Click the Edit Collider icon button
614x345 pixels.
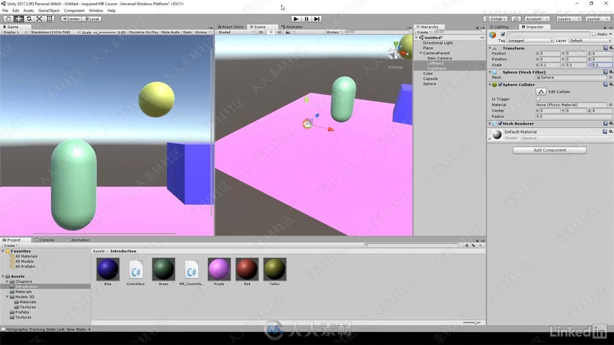pos(541,92)
